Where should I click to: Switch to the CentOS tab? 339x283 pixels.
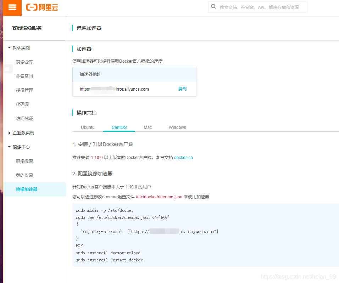119,128
